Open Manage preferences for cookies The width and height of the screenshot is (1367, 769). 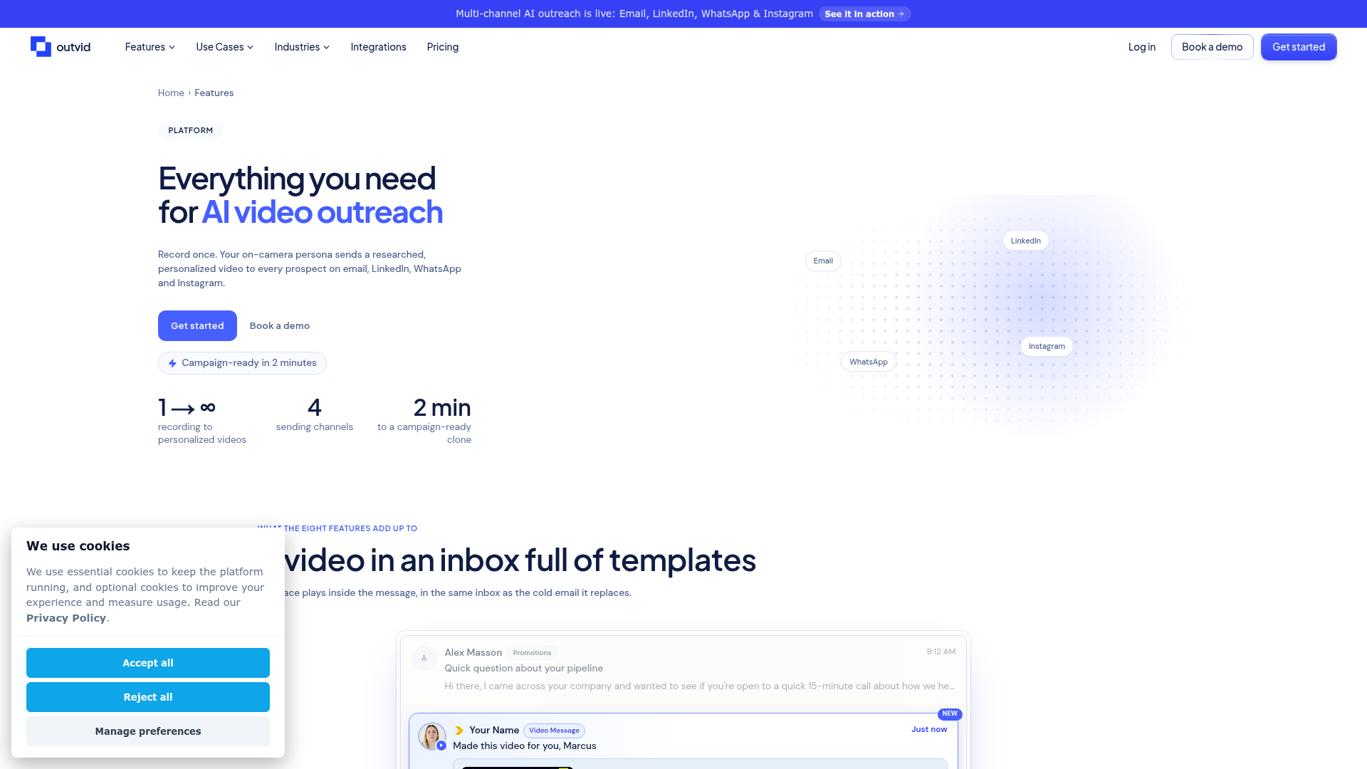(x=148, y=731)
